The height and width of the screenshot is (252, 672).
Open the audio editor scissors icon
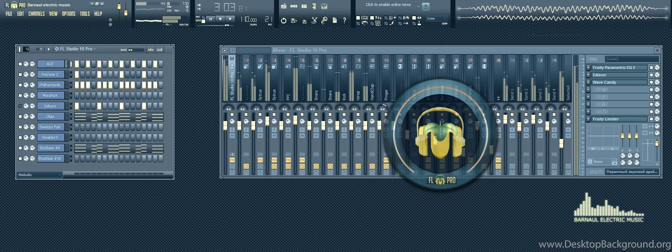[314, 21]
